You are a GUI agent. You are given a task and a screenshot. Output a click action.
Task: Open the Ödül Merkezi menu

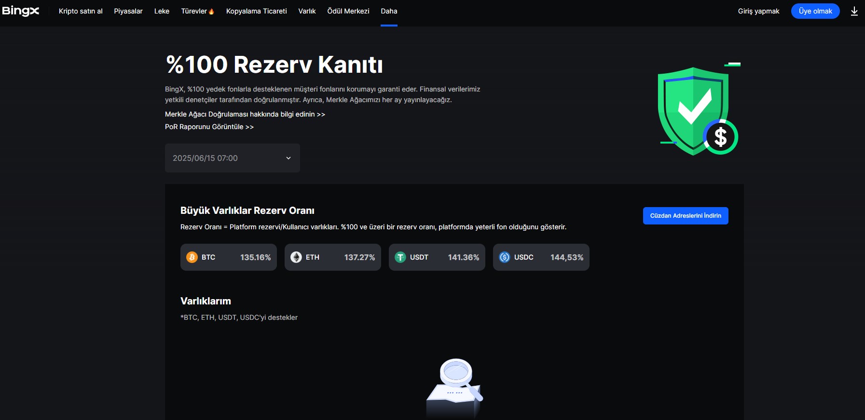click(x=348, y=11)
